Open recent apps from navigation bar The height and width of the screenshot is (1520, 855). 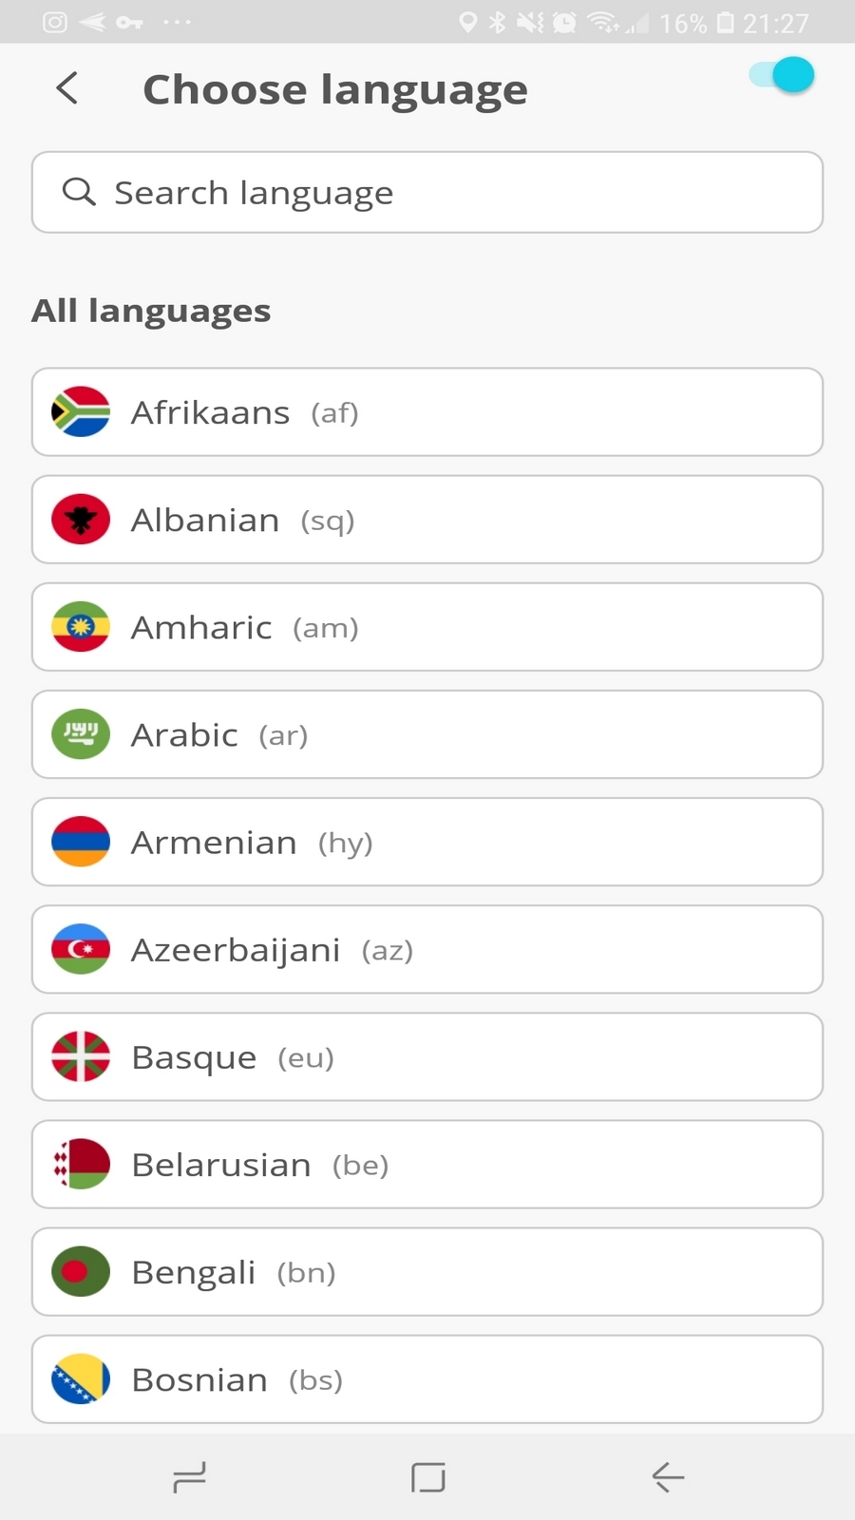pyautogui.click(x=190, y=1477)
